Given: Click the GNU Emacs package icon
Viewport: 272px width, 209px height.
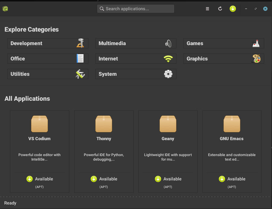Looking at the screenshot, I should point(232,124).
